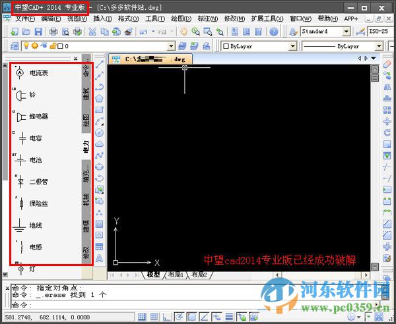This screenshot has width=396, height=324.
Task: Open the Layer Properties Manager icon
Action: pyautogui.click(x=15, y=46)
